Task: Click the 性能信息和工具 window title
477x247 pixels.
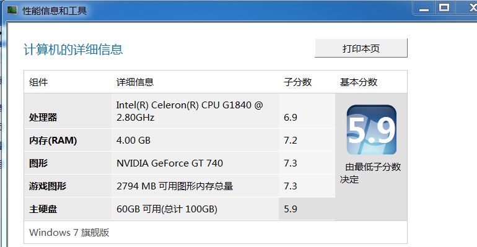Action: pos(55,11)
